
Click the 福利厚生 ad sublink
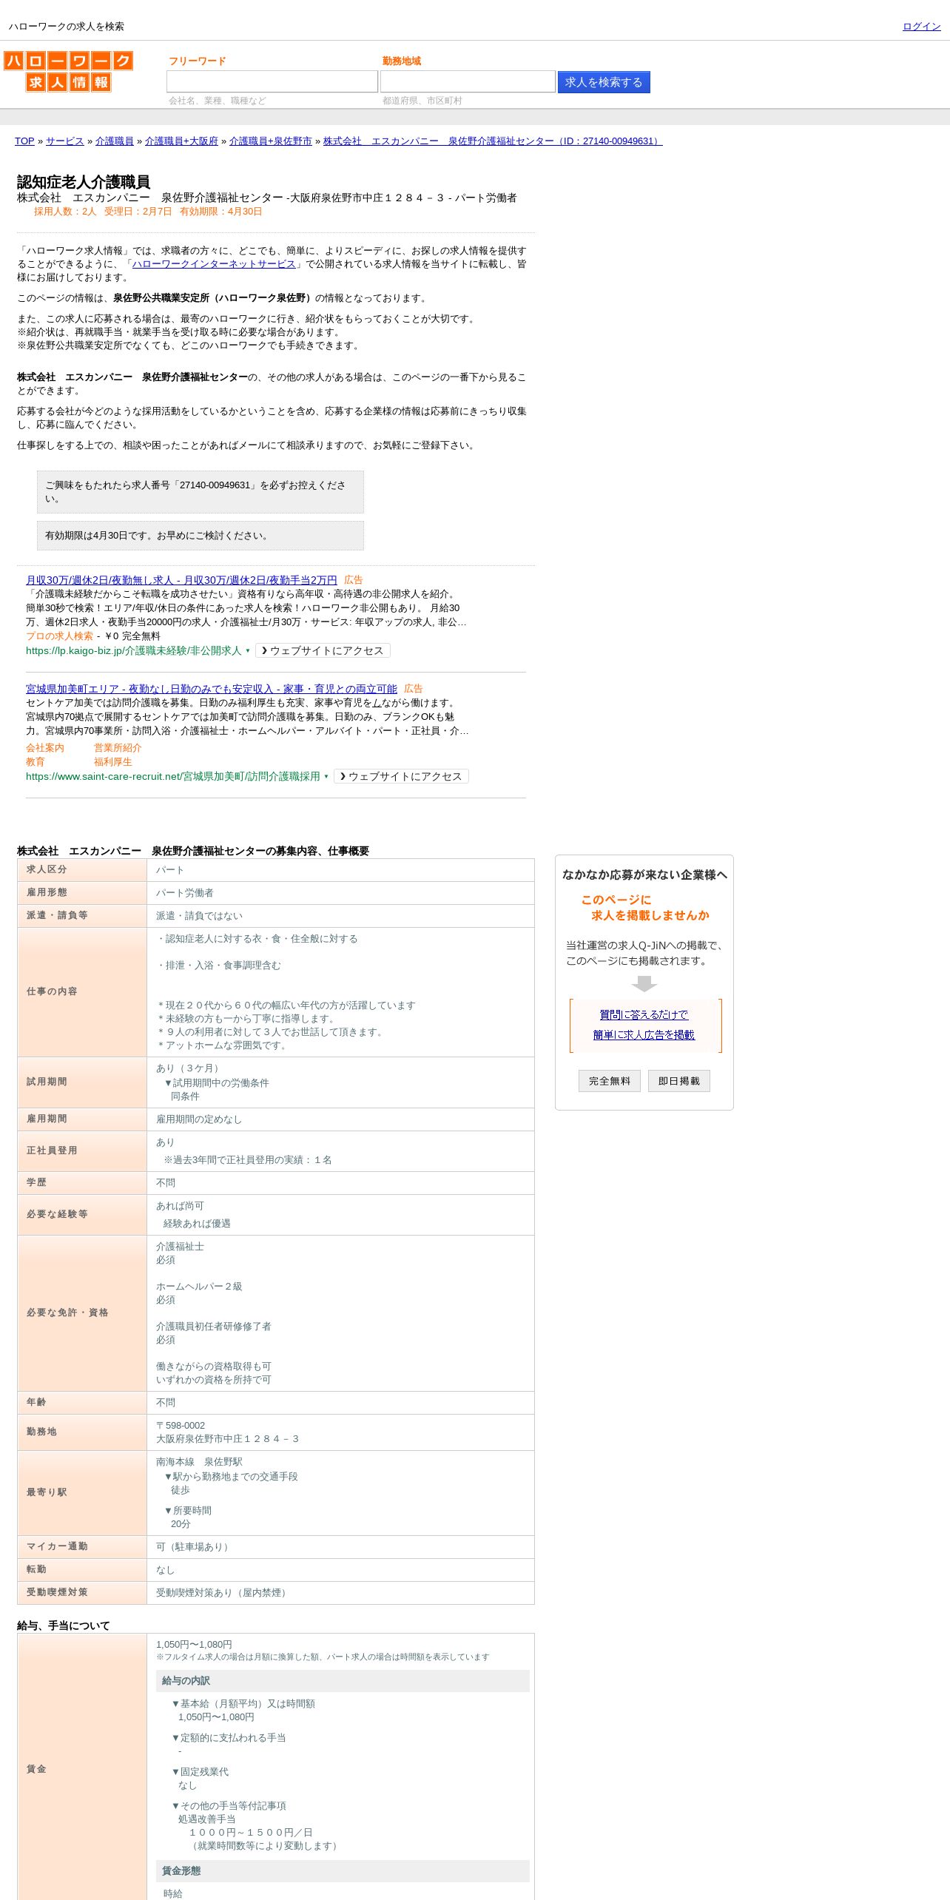[x=113, y=762]
